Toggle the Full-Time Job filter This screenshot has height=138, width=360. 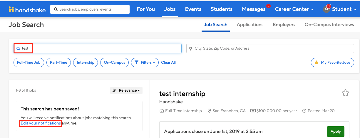29,63
